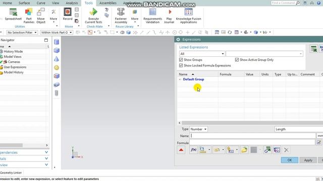Click Apply in the Expressions dialog

[x=308, y=160]
